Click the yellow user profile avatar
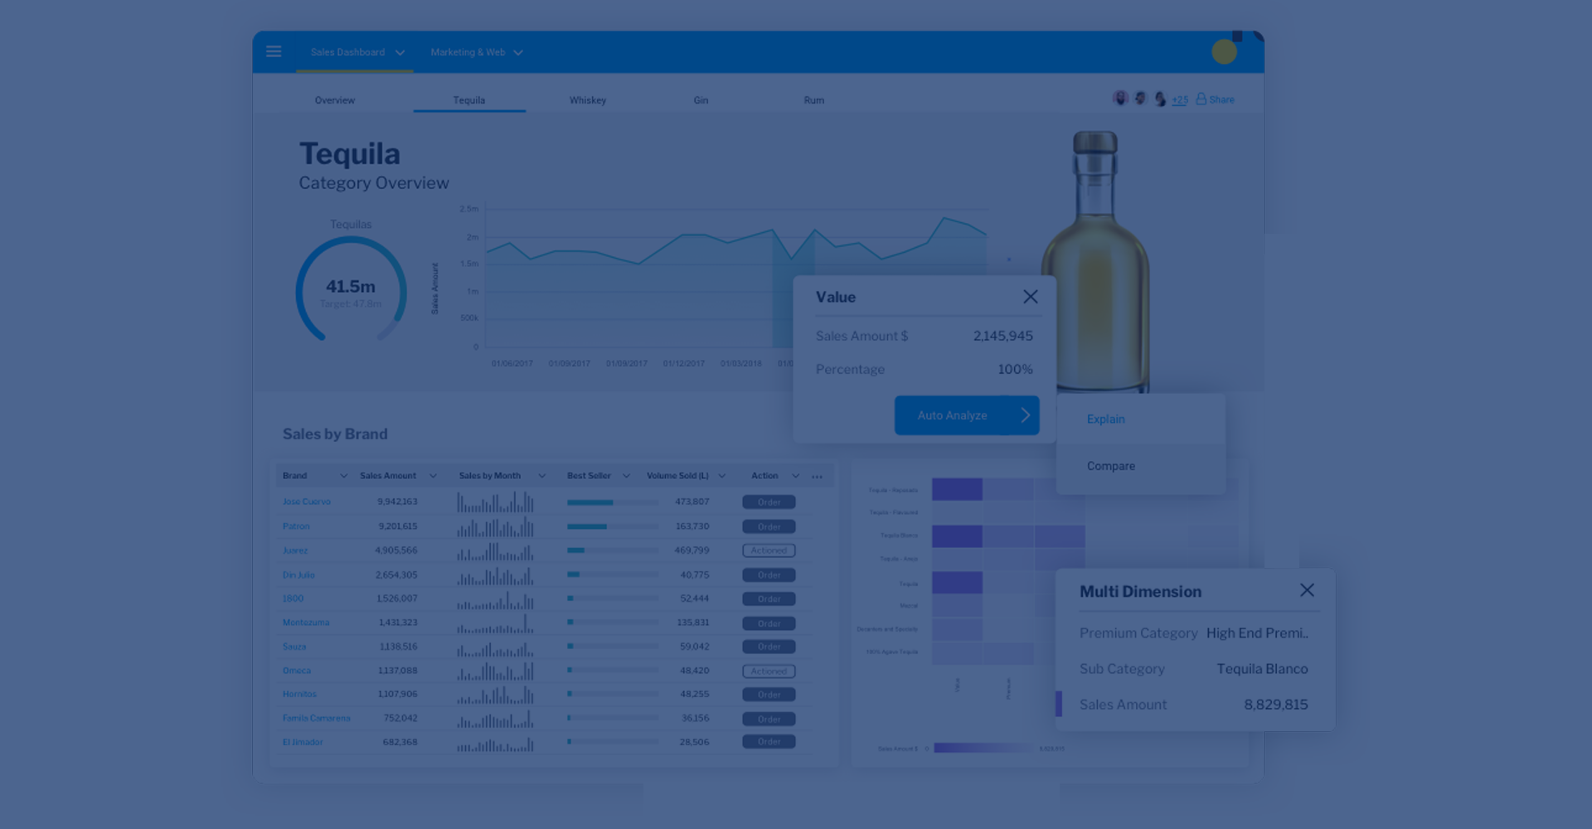 click(1224, 52)
